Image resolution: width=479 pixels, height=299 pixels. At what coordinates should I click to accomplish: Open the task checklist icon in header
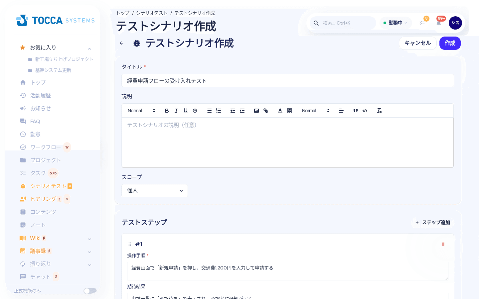(x=422, y=23)
